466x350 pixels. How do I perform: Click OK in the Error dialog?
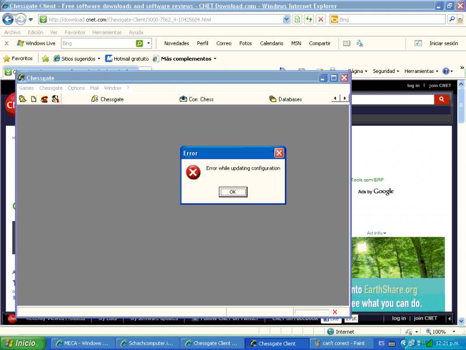pos(232,192)
